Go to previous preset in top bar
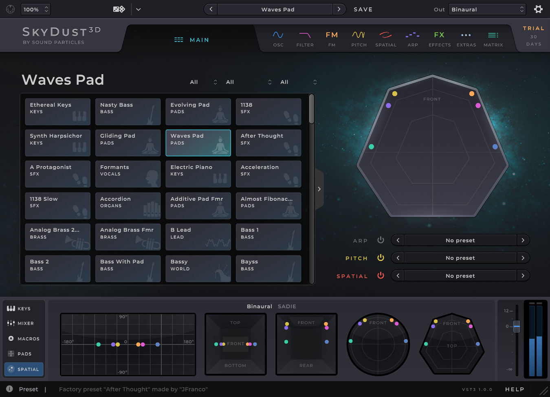This screenshot has width=550, height=397. coord(211,9)
